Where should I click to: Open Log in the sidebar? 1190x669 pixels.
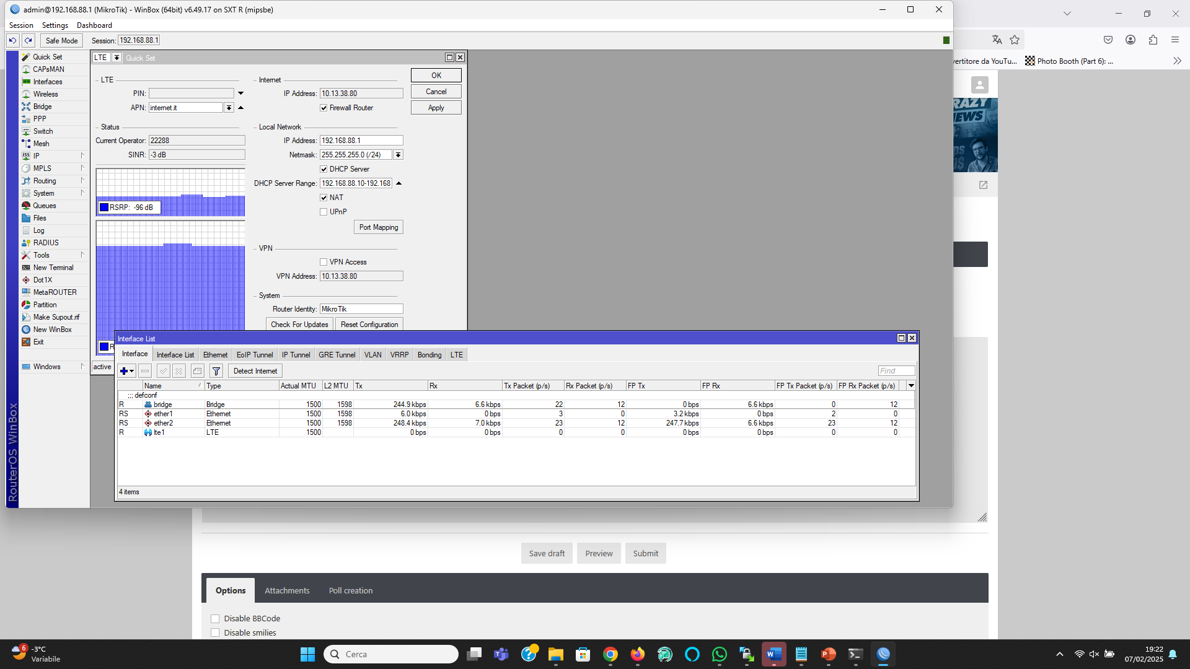coord(38,230)
